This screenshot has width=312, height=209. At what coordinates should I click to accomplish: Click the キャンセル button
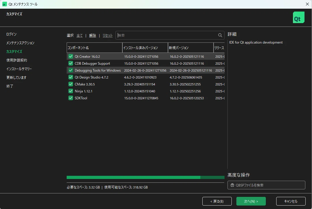pos(291,201)
